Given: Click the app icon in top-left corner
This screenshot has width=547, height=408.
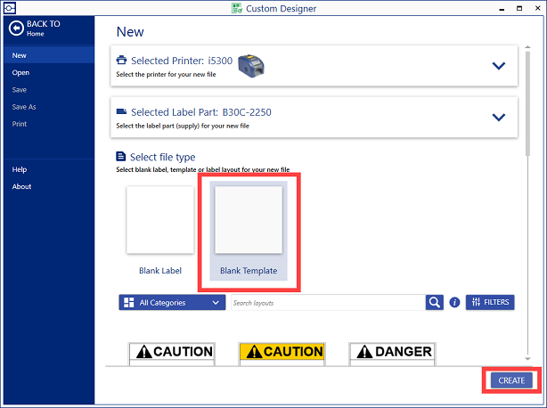Looking at the screenshot, I should 8,8.
